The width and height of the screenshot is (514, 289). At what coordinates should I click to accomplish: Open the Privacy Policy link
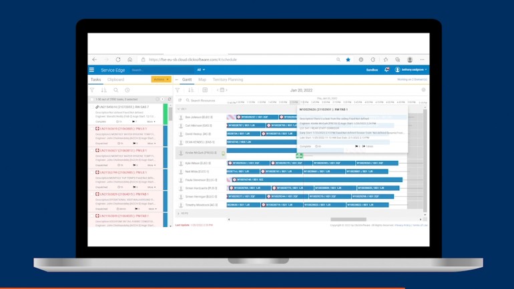pos(403,225)
